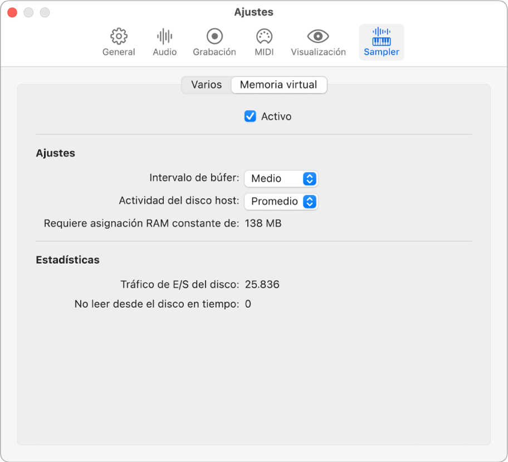Open the Actividad del disco host menu
The image size is (508, 462).
tap(281, 201)
